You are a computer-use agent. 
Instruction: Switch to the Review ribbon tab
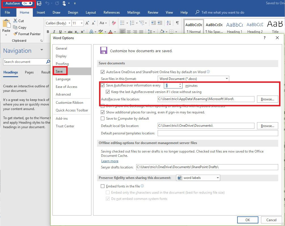[153, 12]
